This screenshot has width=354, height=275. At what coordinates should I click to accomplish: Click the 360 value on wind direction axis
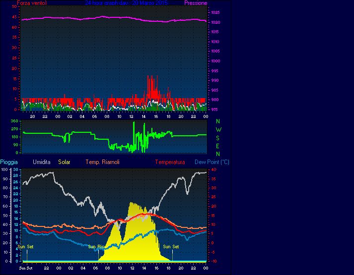[14, 121]
